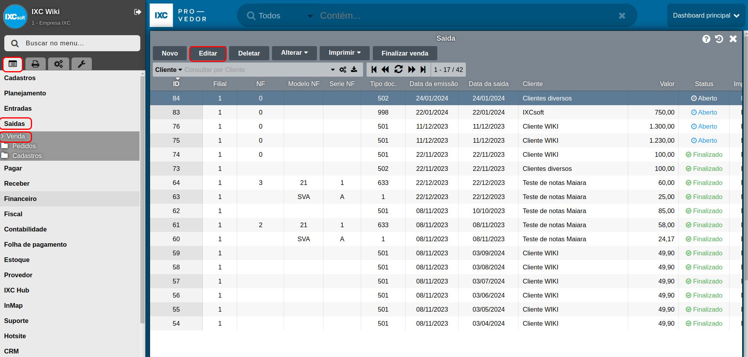Click the download export icon
This screenshot has width=748, height=357.
(x=354, y=70)
